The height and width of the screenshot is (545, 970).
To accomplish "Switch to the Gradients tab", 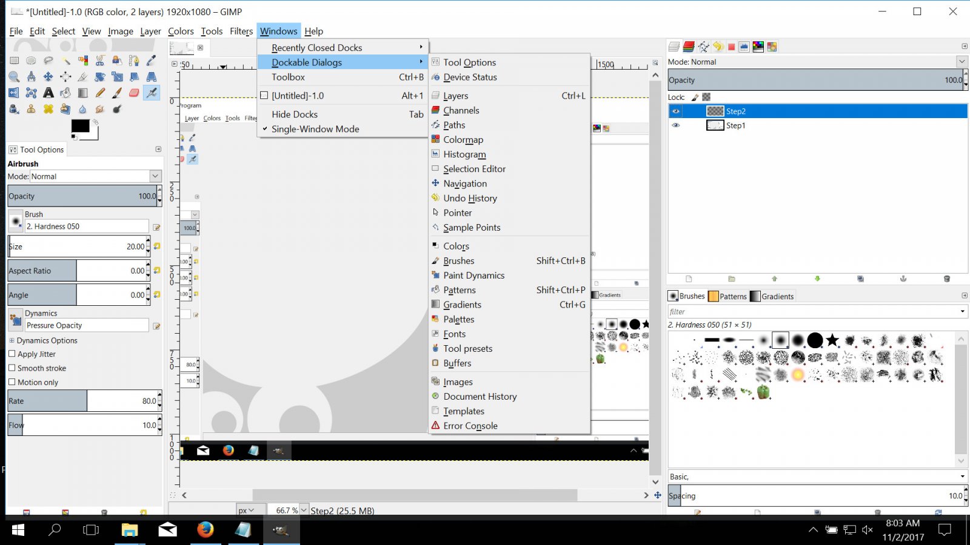I will 772,296.
